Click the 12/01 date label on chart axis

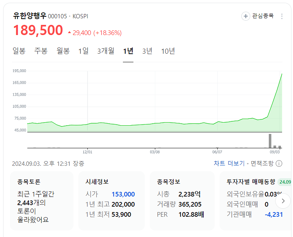click(x=87, y=152)
